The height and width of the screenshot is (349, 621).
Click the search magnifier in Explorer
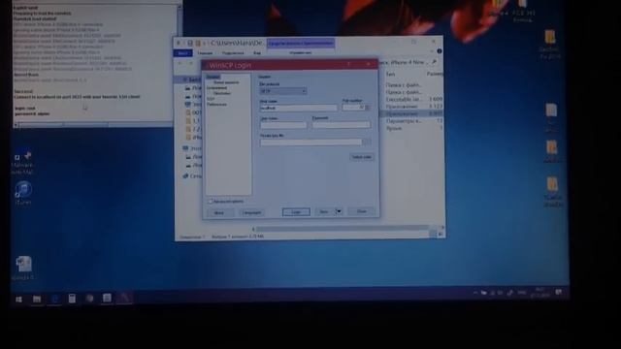(435, 62)
